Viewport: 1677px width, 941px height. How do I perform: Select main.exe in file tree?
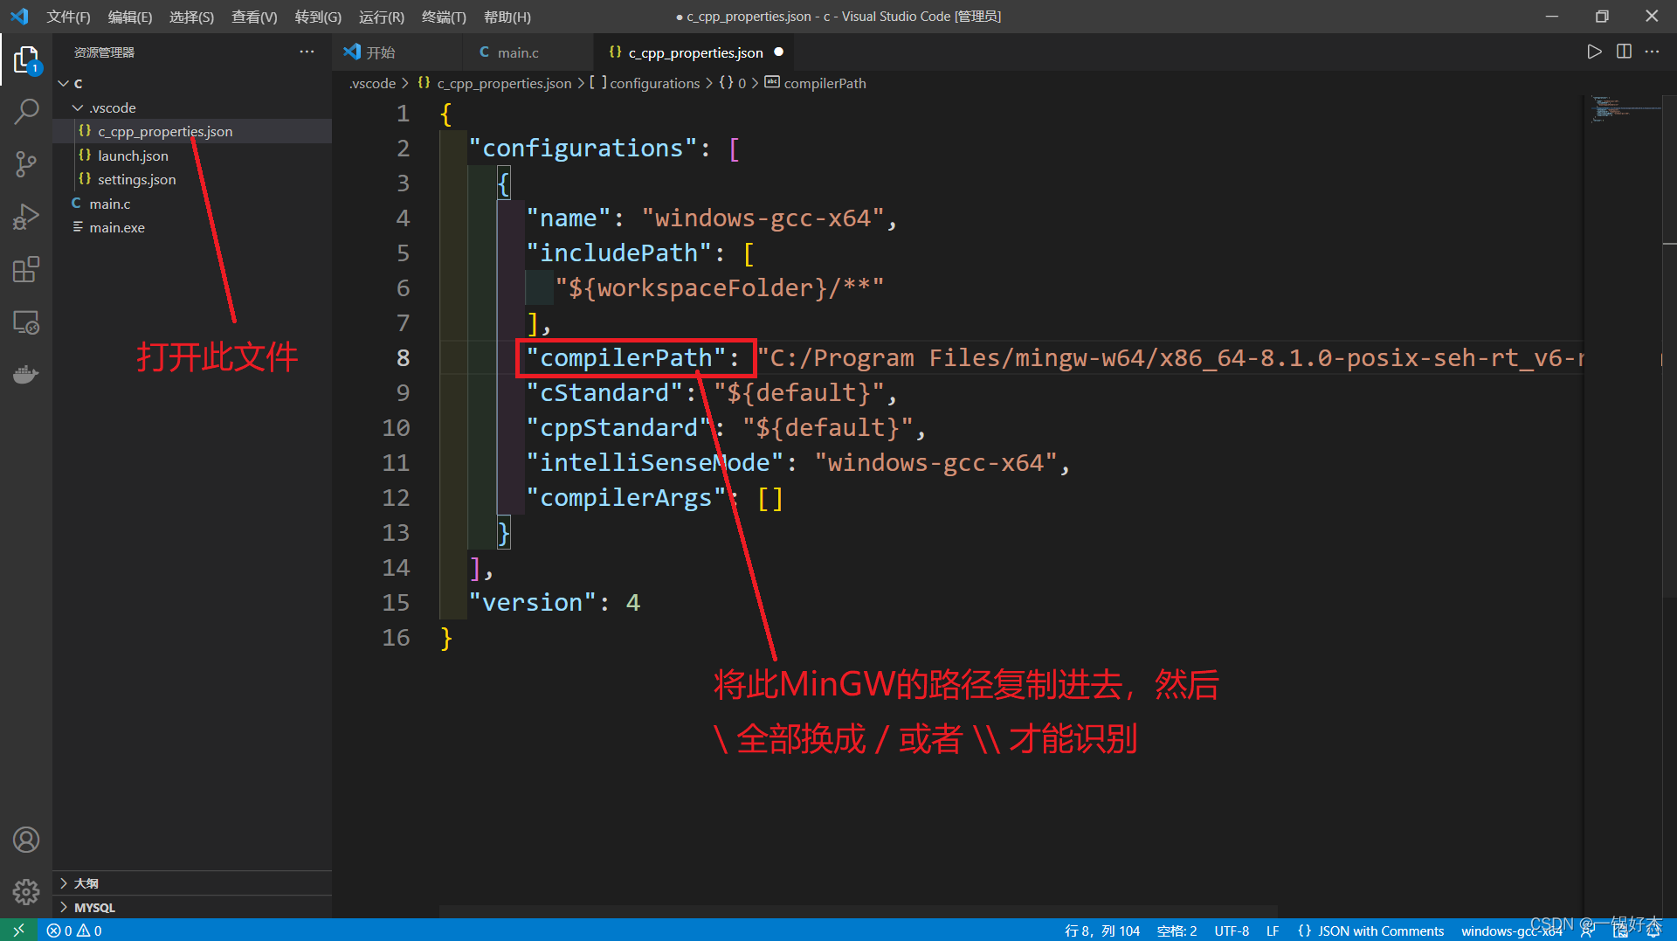coord(192,227)
